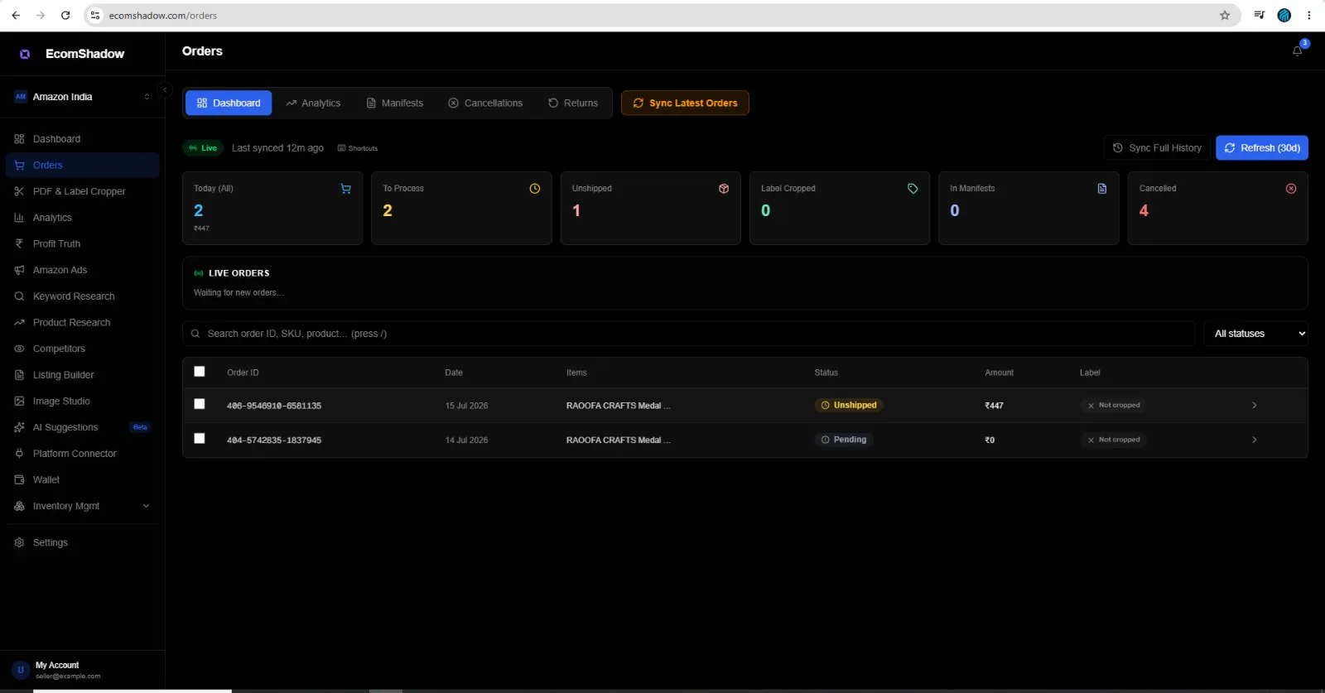Expand order 406-9546910-6581135 row chevron
The width and height of the screenshot is (1325, 693).
1254,406
